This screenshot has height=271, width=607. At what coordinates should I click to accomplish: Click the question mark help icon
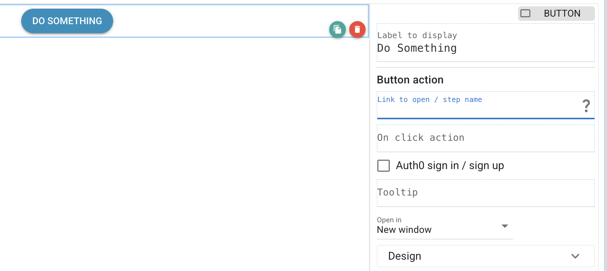pyautogui.click(x=586, y=106)
